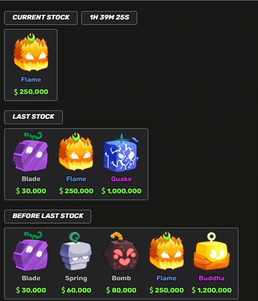The image size is (258, 301).
Task: Click the Flame fruit icon in Last Stock
Action: point(76,152)
